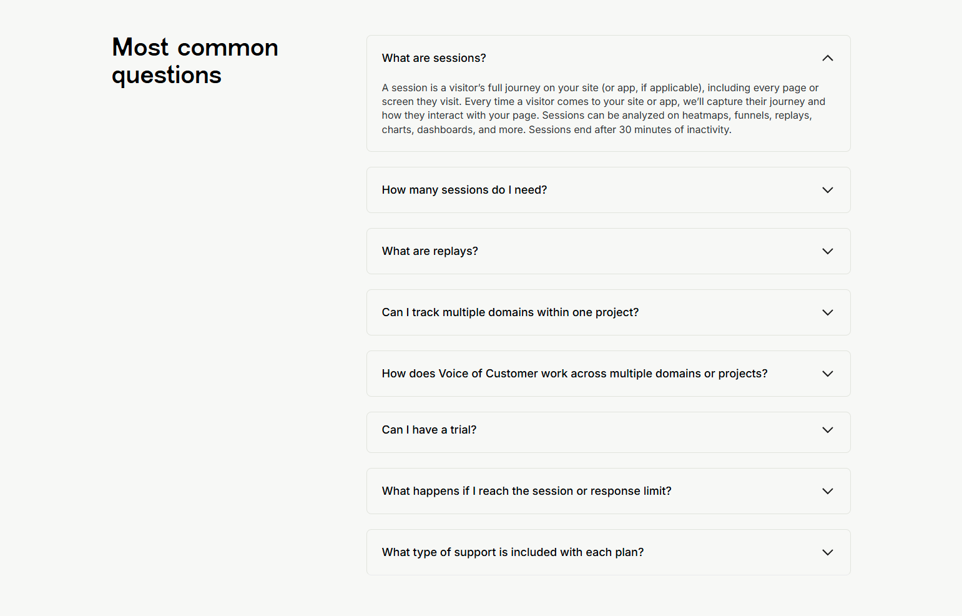962x616 pixels.
Task: Click the chevron on the Voice of Customer card
Action: (x=827, y=374)
